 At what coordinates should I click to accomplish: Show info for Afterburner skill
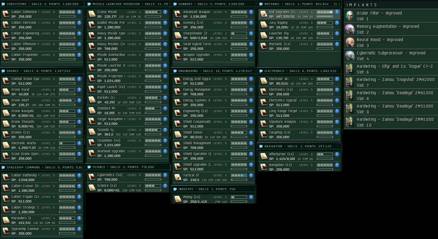tap(337, 154)
